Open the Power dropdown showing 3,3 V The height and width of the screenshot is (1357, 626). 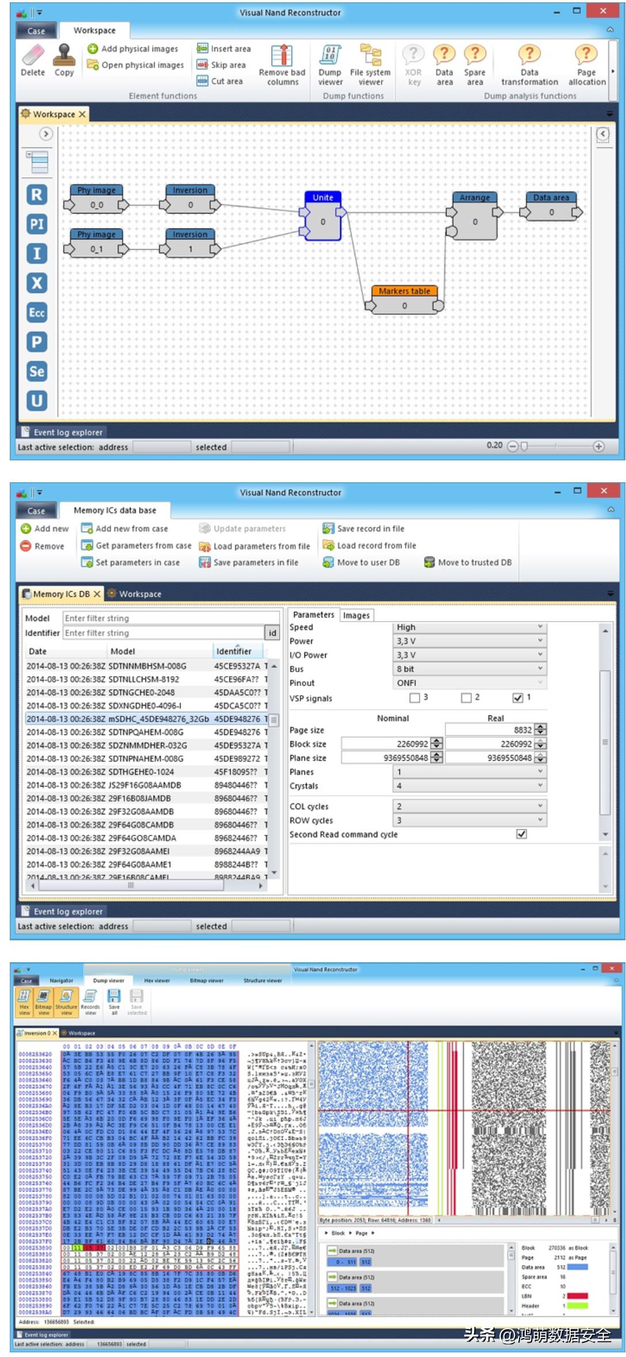tap(469, 641)
